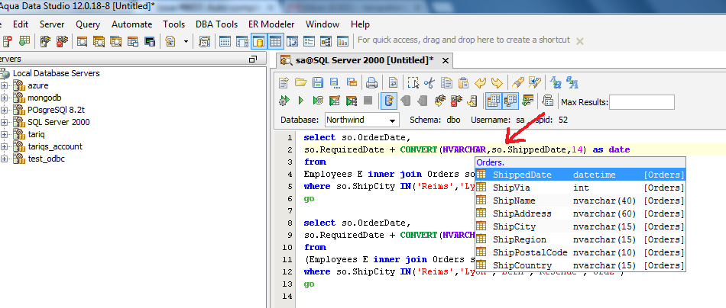Click the gray Stop execution square
Screen dimensions: 726x308
pos(368,100)
